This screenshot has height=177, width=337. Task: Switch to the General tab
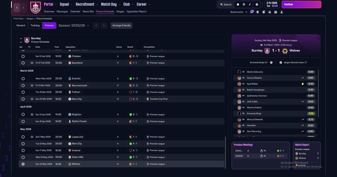21,26
